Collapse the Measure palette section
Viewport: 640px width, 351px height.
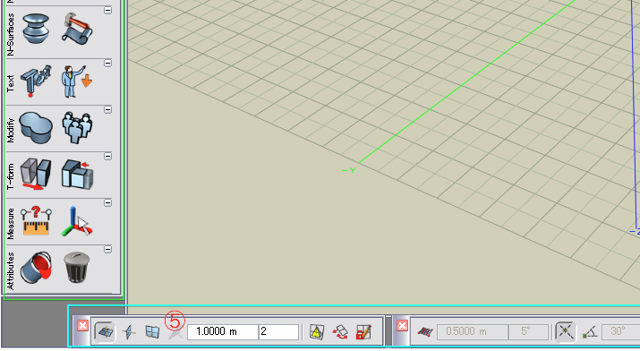pyautogui.click(x=107, y=203)
